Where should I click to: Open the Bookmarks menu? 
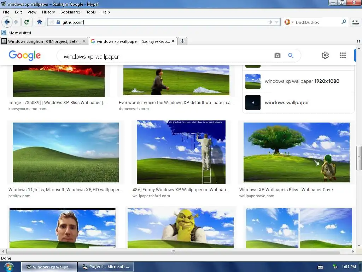(70, 12)
